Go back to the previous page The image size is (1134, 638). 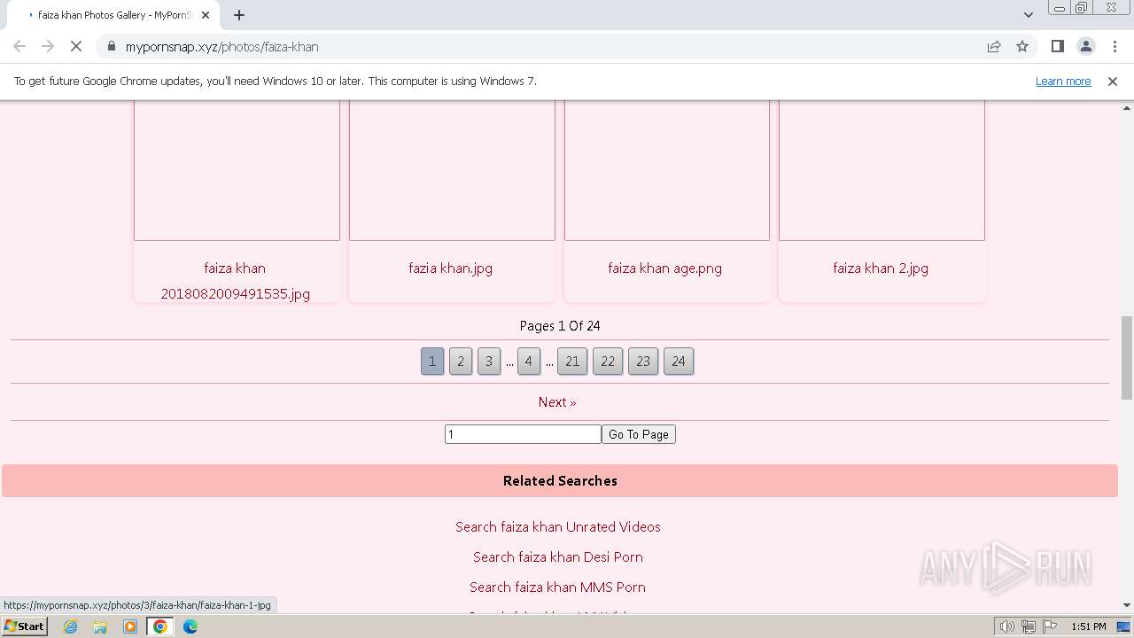pos(19,47)
